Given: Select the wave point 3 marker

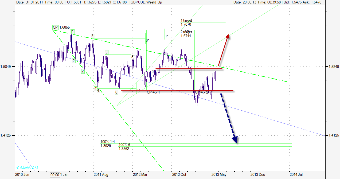Looking at the screenshot, I should point(92,36).
